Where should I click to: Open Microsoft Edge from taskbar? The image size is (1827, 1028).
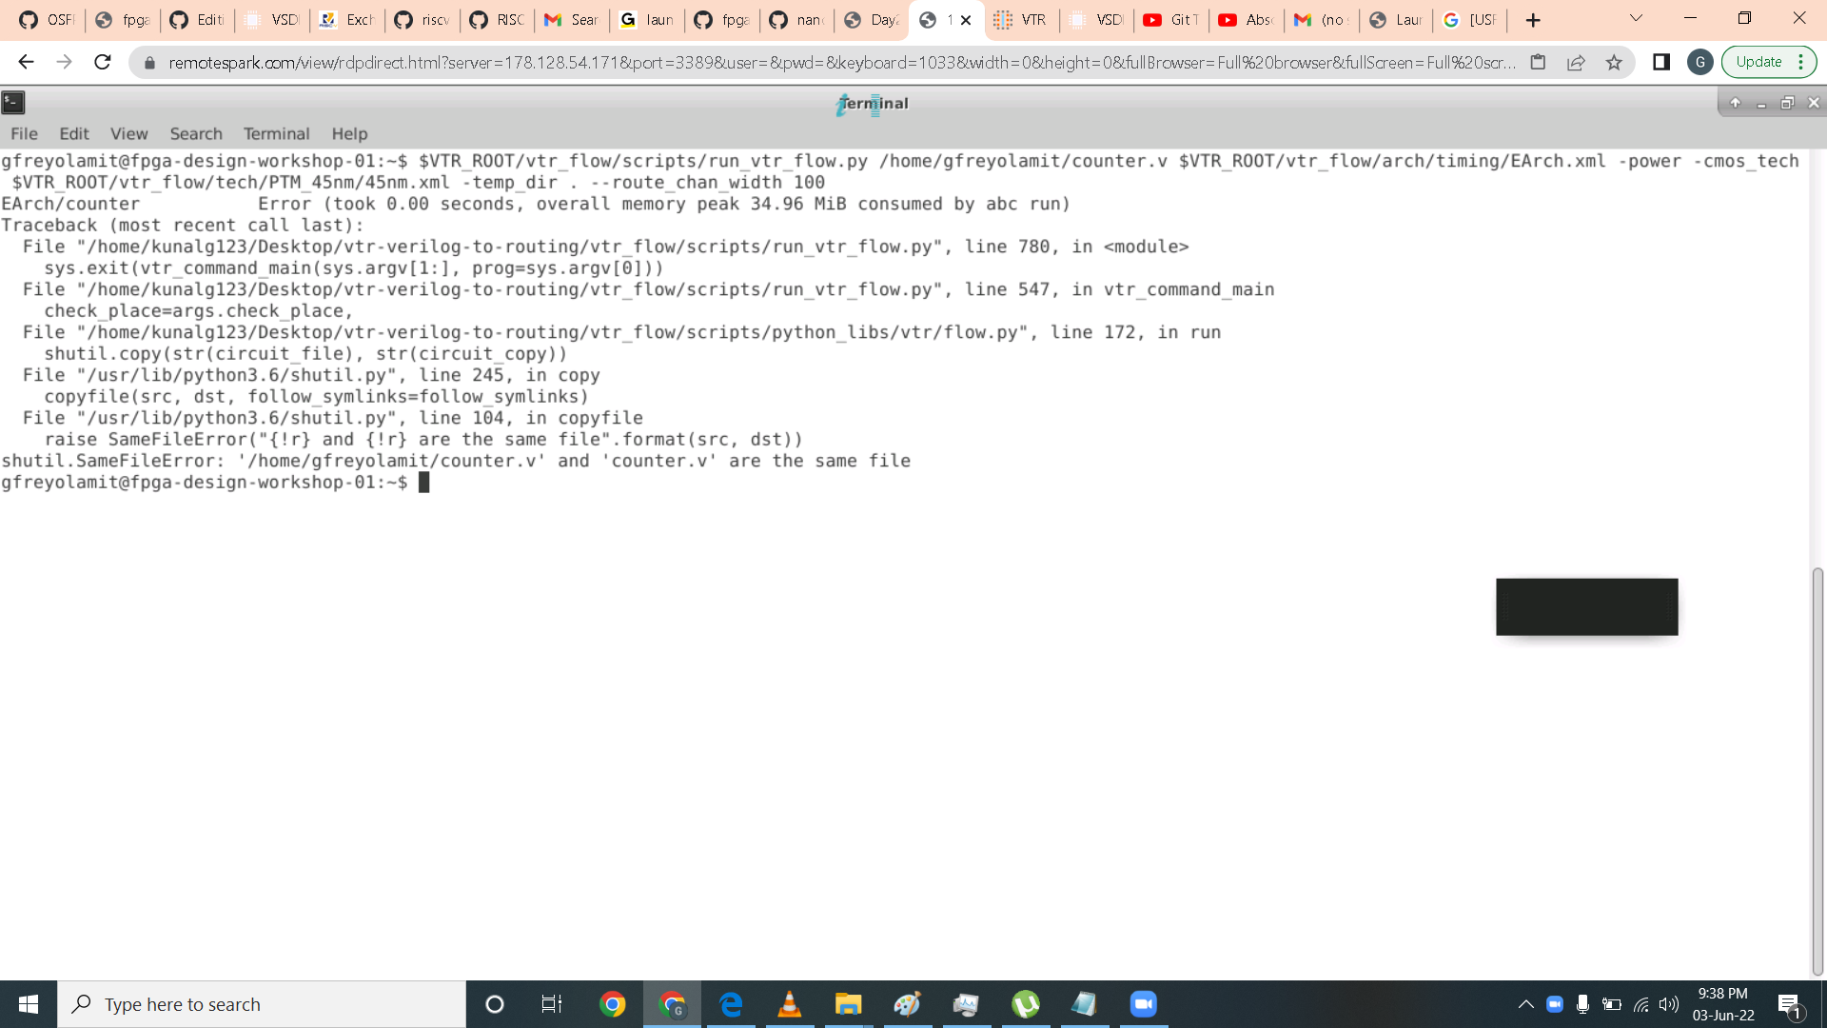click(x=731, y=1004)
